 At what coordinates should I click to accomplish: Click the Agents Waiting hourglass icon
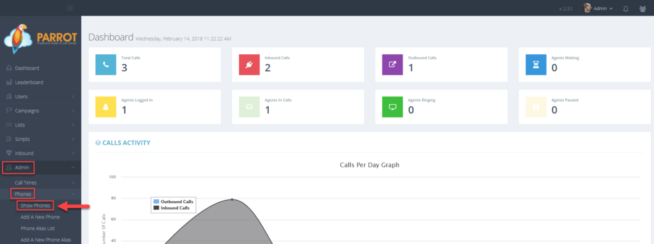536,65
